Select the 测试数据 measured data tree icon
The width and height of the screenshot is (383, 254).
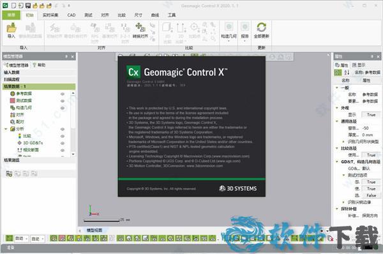pos(13,100)
